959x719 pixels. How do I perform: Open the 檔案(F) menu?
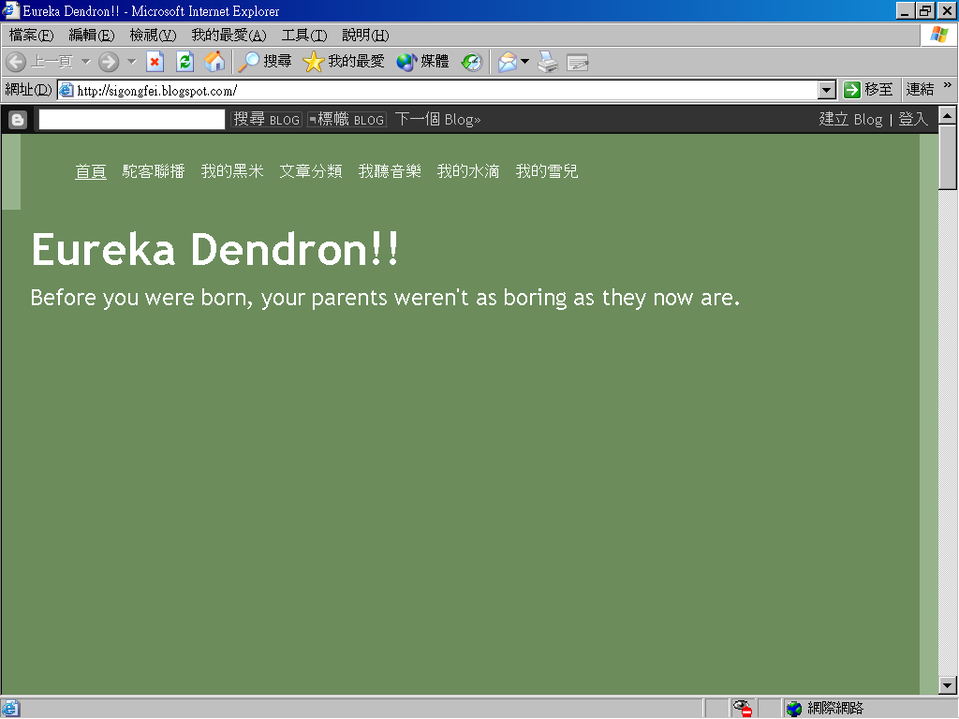[31, 36]
